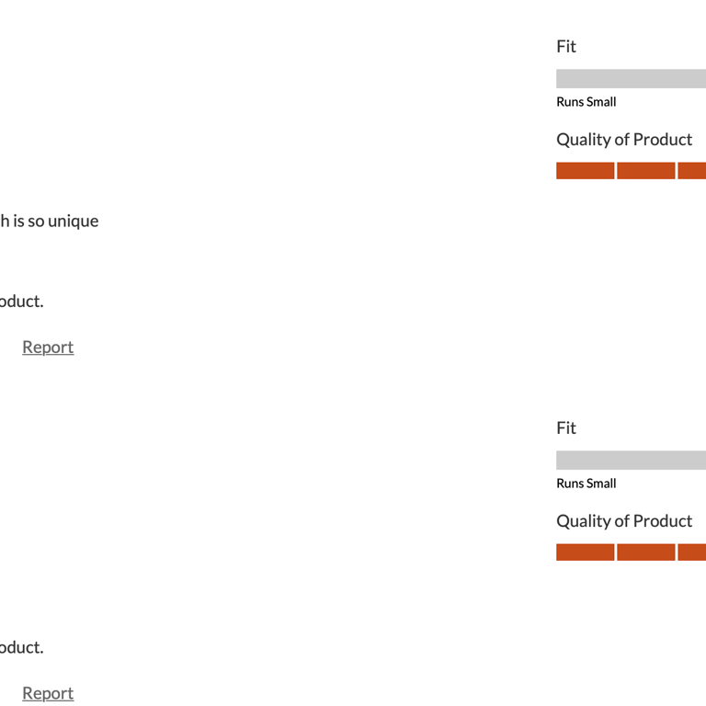Click 'Quality of Product' heading in upper review
Viewport: 706px width, 706px height.
point(624,140)
